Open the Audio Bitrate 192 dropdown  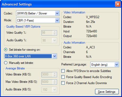click(54, 90)
